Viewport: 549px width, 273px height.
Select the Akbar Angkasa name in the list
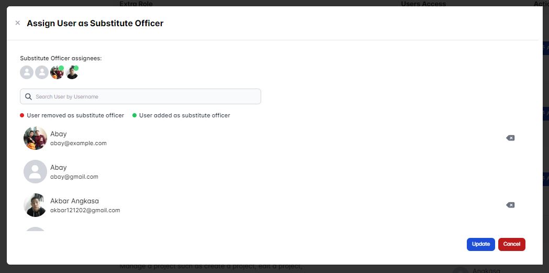[x=74, y=201]
